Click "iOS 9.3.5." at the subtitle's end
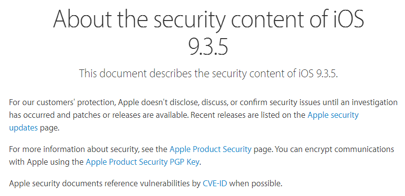 (x=317, y=73)
